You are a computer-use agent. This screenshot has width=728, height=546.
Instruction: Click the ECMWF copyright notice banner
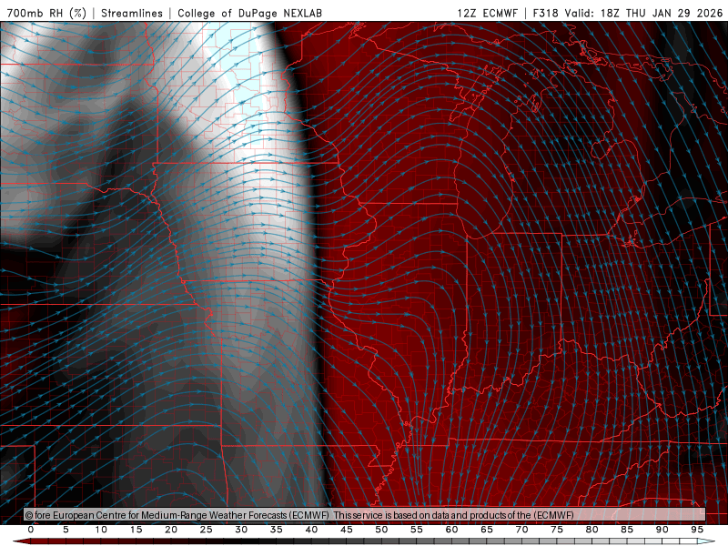365,515
